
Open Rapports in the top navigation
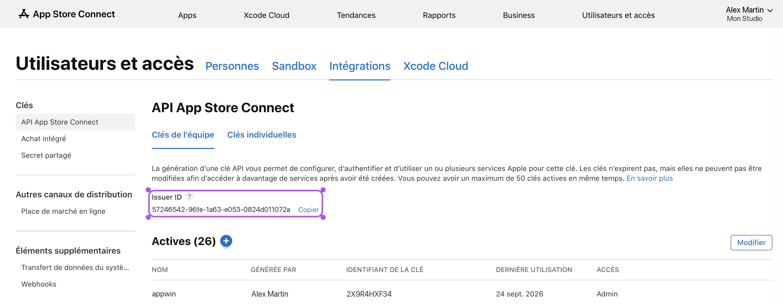pyautogui.click(x=439, y=15)
